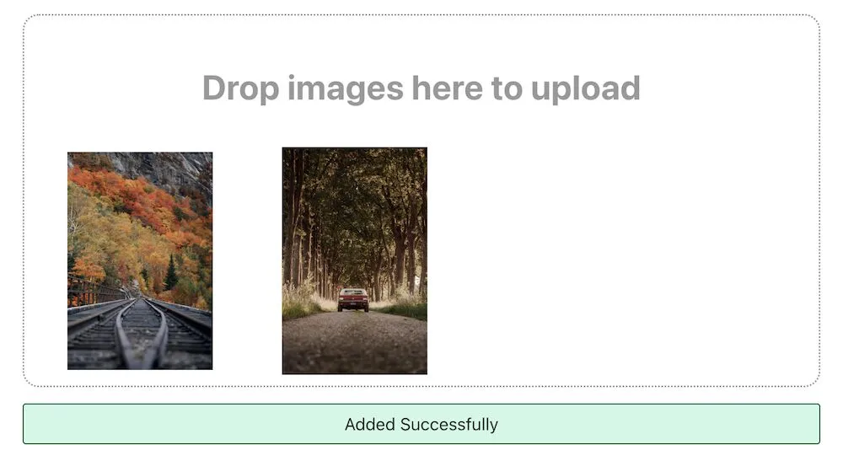
Task: Click the 'Drop images here to upload' heading
Action: [x=421, y=88]
